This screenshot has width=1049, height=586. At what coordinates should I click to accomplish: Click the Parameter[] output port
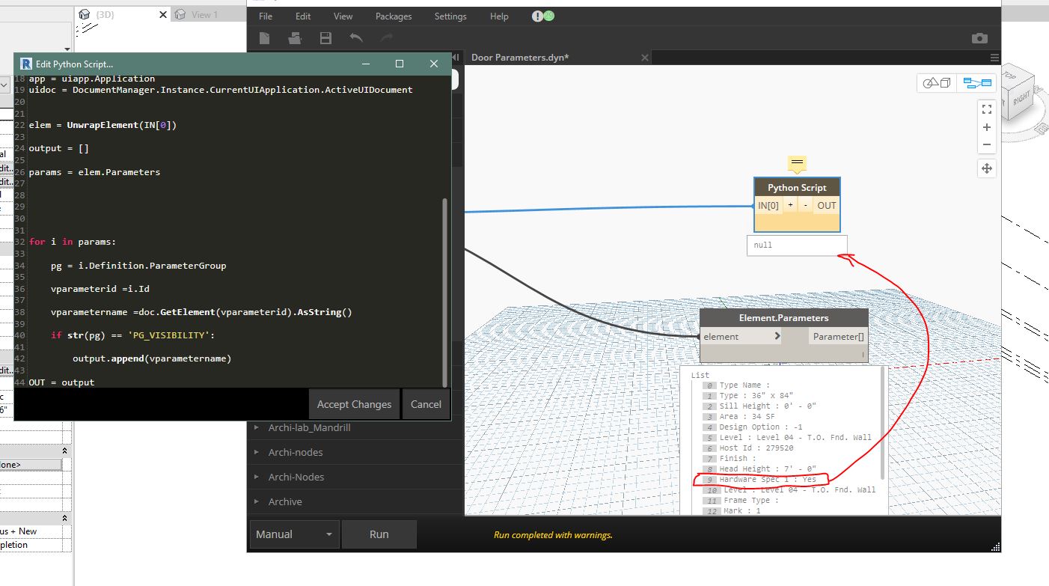pos(839,337)
